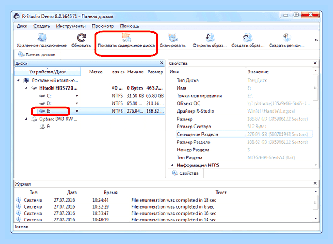Click the Дата log column header

tap(72, 193)
